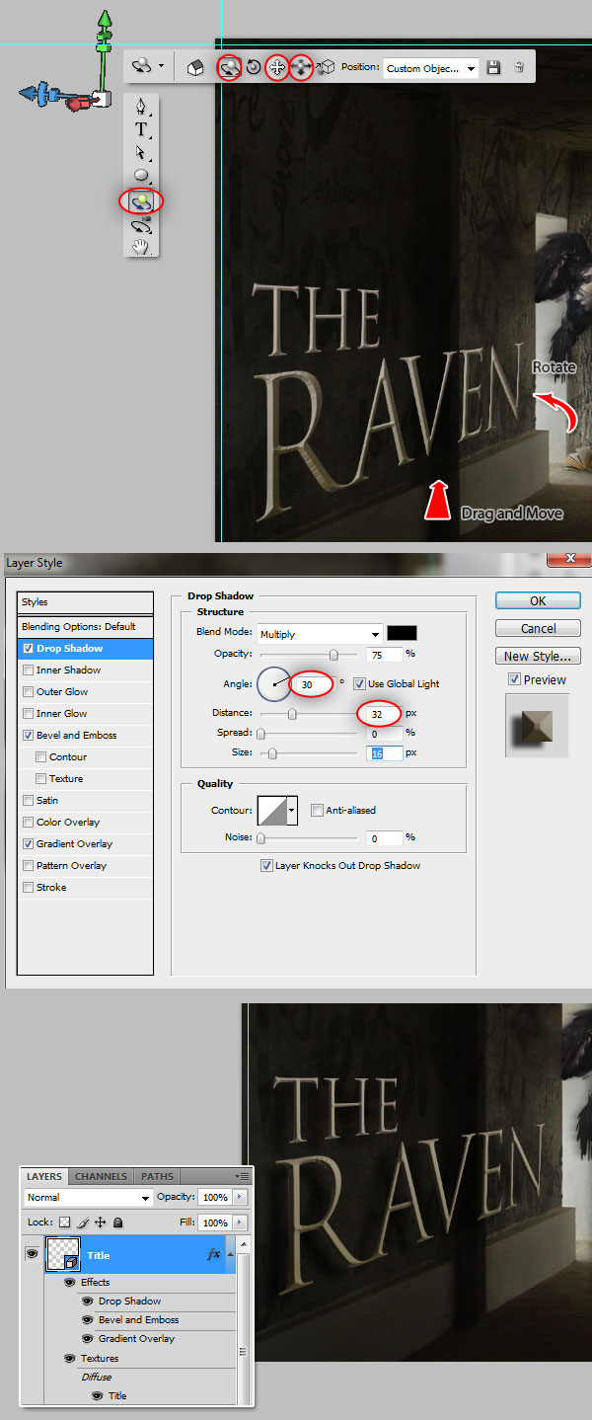Enable the Texture sub-option checkbox

40,779
